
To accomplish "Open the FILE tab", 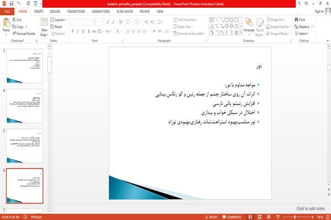I will click(x=7, y=12).
